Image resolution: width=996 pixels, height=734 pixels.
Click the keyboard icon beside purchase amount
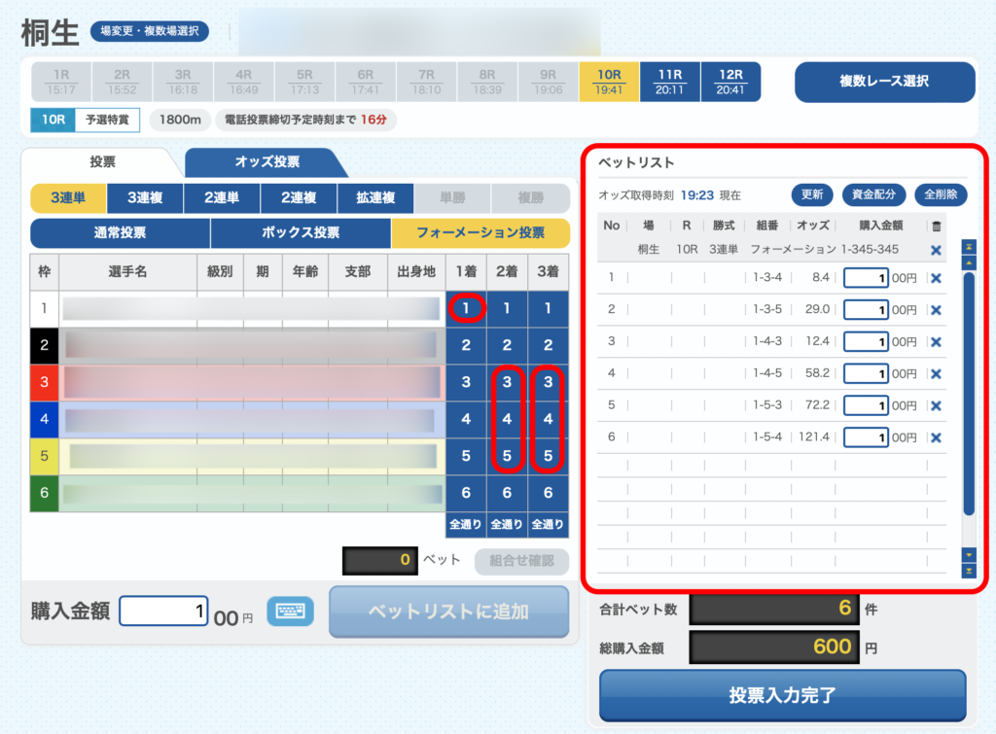coord(290,611)
